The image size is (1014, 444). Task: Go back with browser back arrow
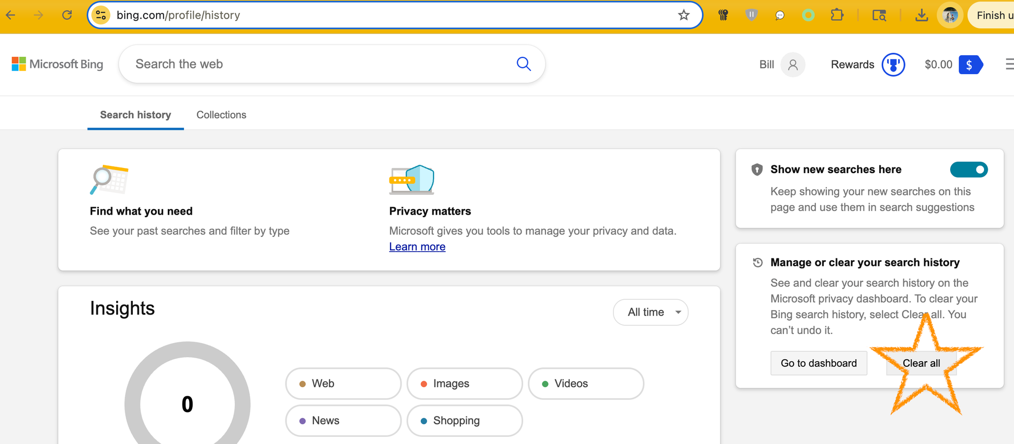click(11, 15)
